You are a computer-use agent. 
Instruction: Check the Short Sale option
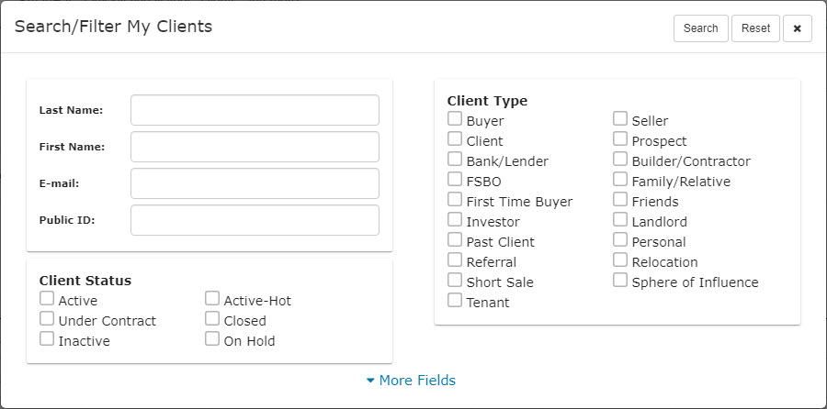coord(455,281)
